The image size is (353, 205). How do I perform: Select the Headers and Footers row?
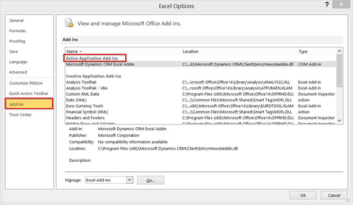coord(200,118)
